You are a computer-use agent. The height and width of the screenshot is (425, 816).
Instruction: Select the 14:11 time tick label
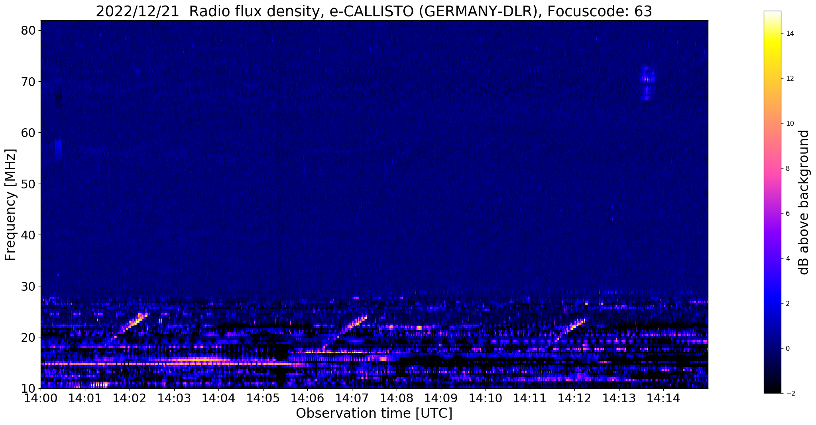(x=530, y=398)
